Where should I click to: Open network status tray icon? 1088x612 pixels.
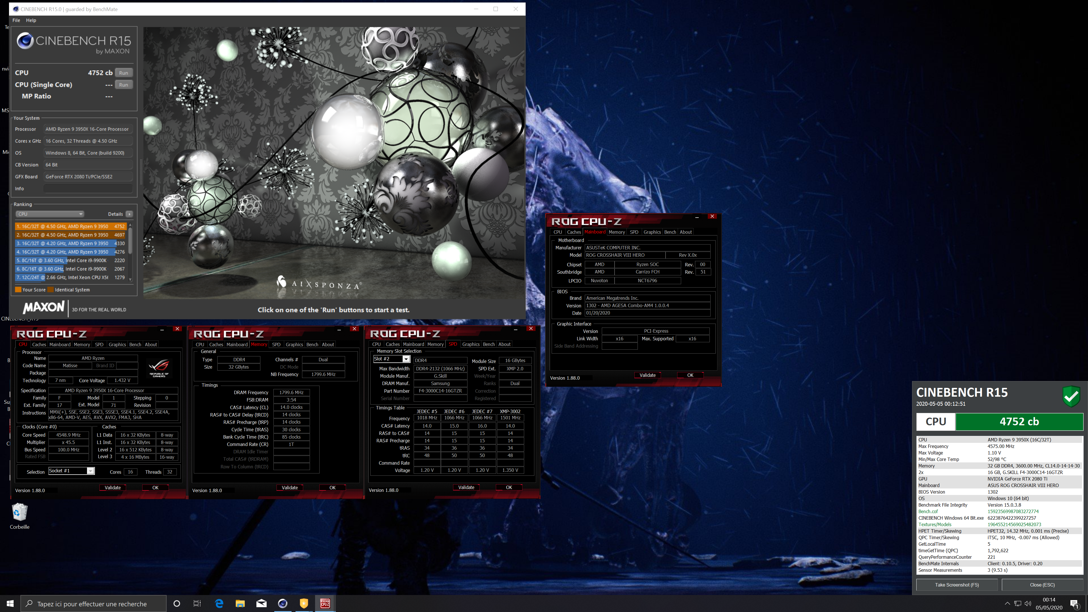pos(1017,603)
